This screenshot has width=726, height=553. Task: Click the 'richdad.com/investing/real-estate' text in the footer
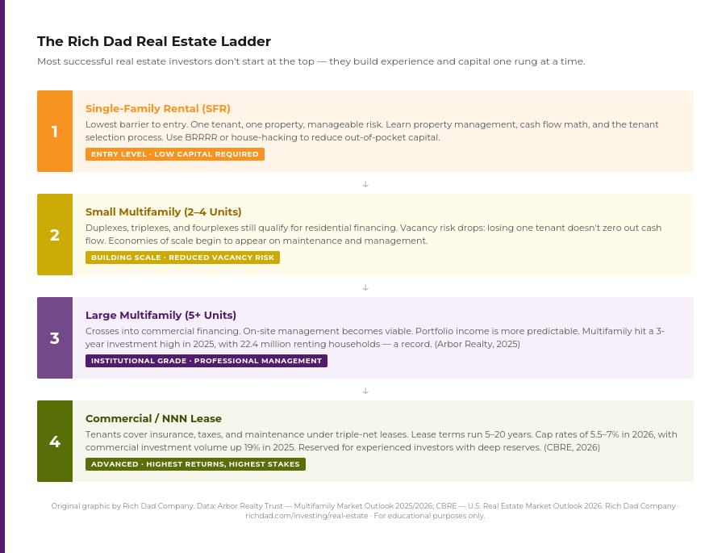tap(307, 515)
